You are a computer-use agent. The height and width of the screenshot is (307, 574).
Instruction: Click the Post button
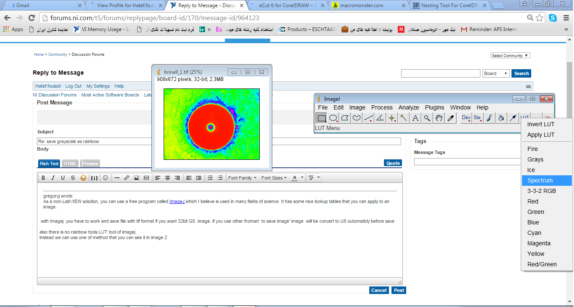[399, 290]
